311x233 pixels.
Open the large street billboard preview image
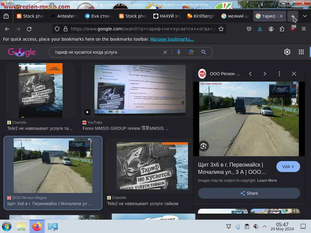249,119
